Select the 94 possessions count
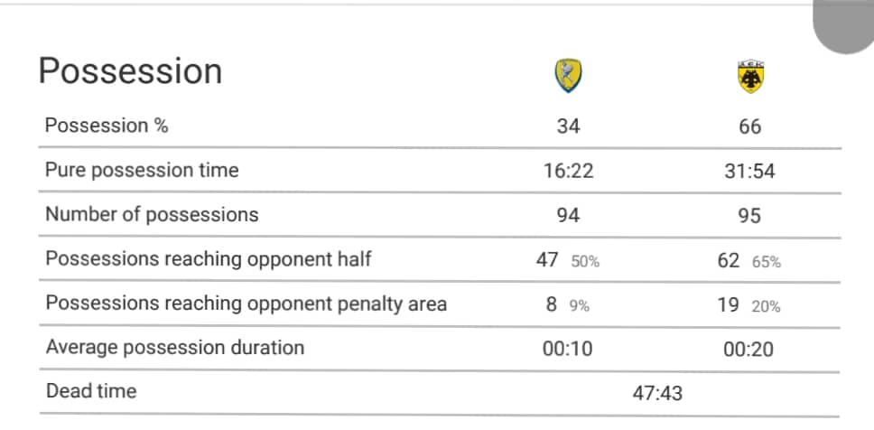The image size is (874, 430). pyautogui.click(x=568, y=215)
